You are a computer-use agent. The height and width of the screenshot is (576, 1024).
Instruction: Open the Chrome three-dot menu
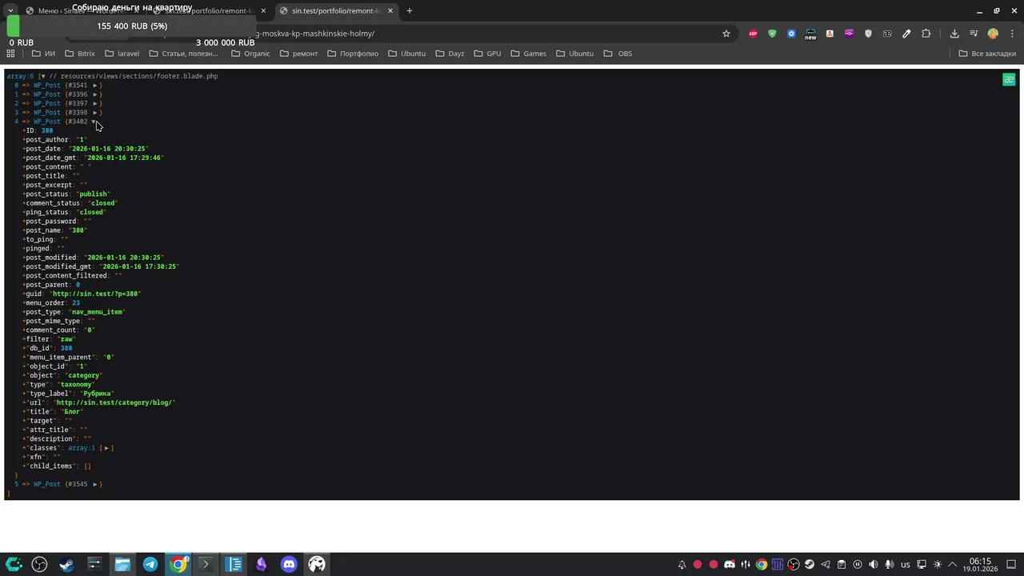pos(1010,34)
